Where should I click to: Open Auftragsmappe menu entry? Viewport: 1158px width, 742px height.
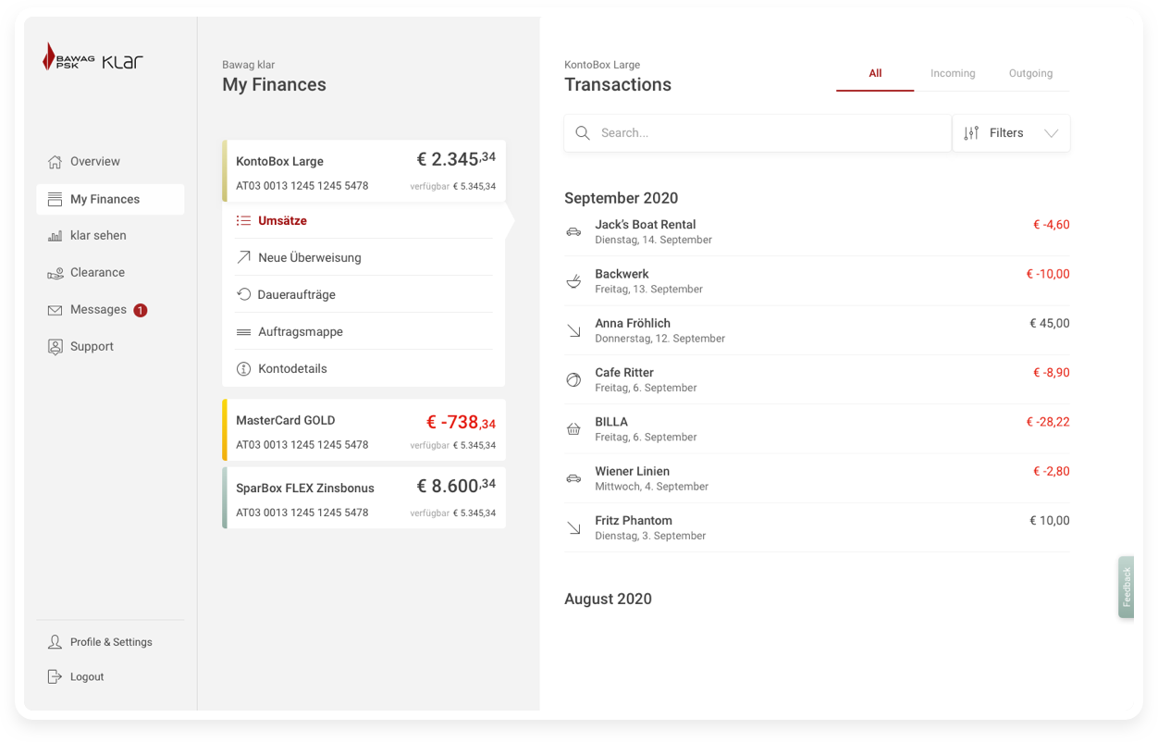pyautogui.click(x=301, y=332)
